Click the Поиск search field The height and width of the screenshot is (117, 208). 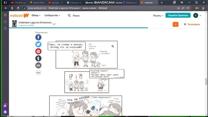(x=76, y=16)
